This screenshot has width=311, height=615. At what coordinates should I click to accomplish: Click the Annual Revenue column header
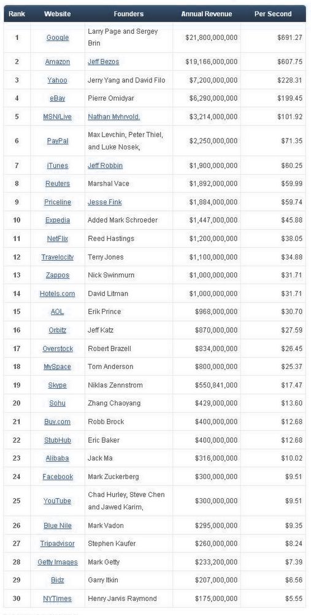click(x=207, y=14)
